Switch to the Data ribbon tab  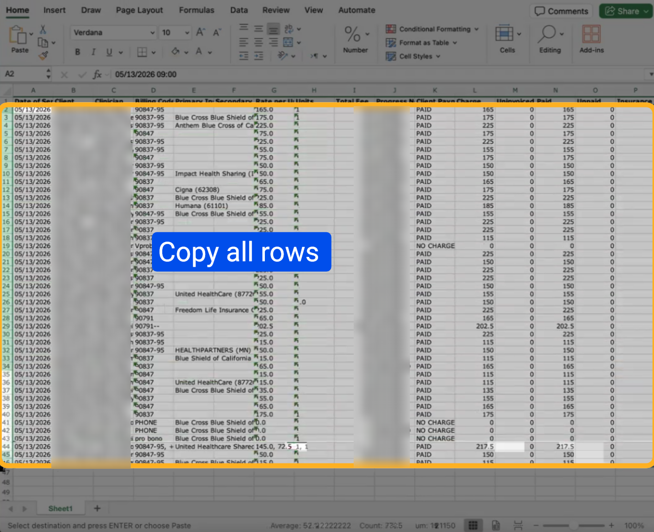point(239,10)
